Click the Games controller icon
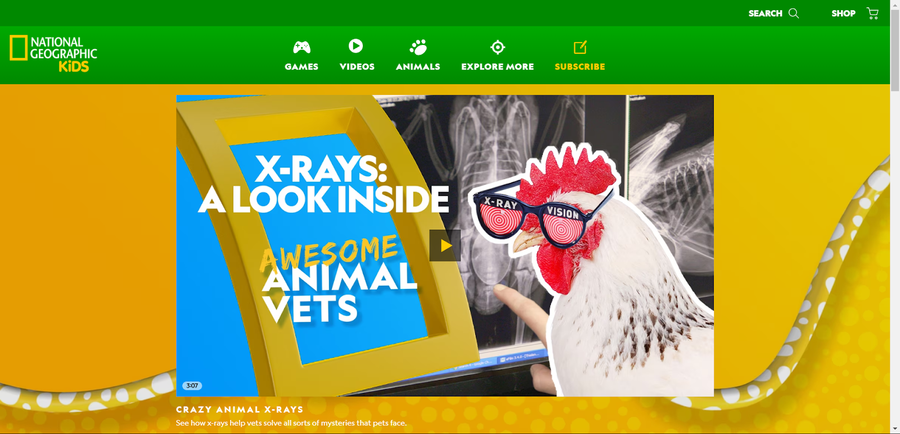This screenshot has width=900, height=434. tap(301, 47)
